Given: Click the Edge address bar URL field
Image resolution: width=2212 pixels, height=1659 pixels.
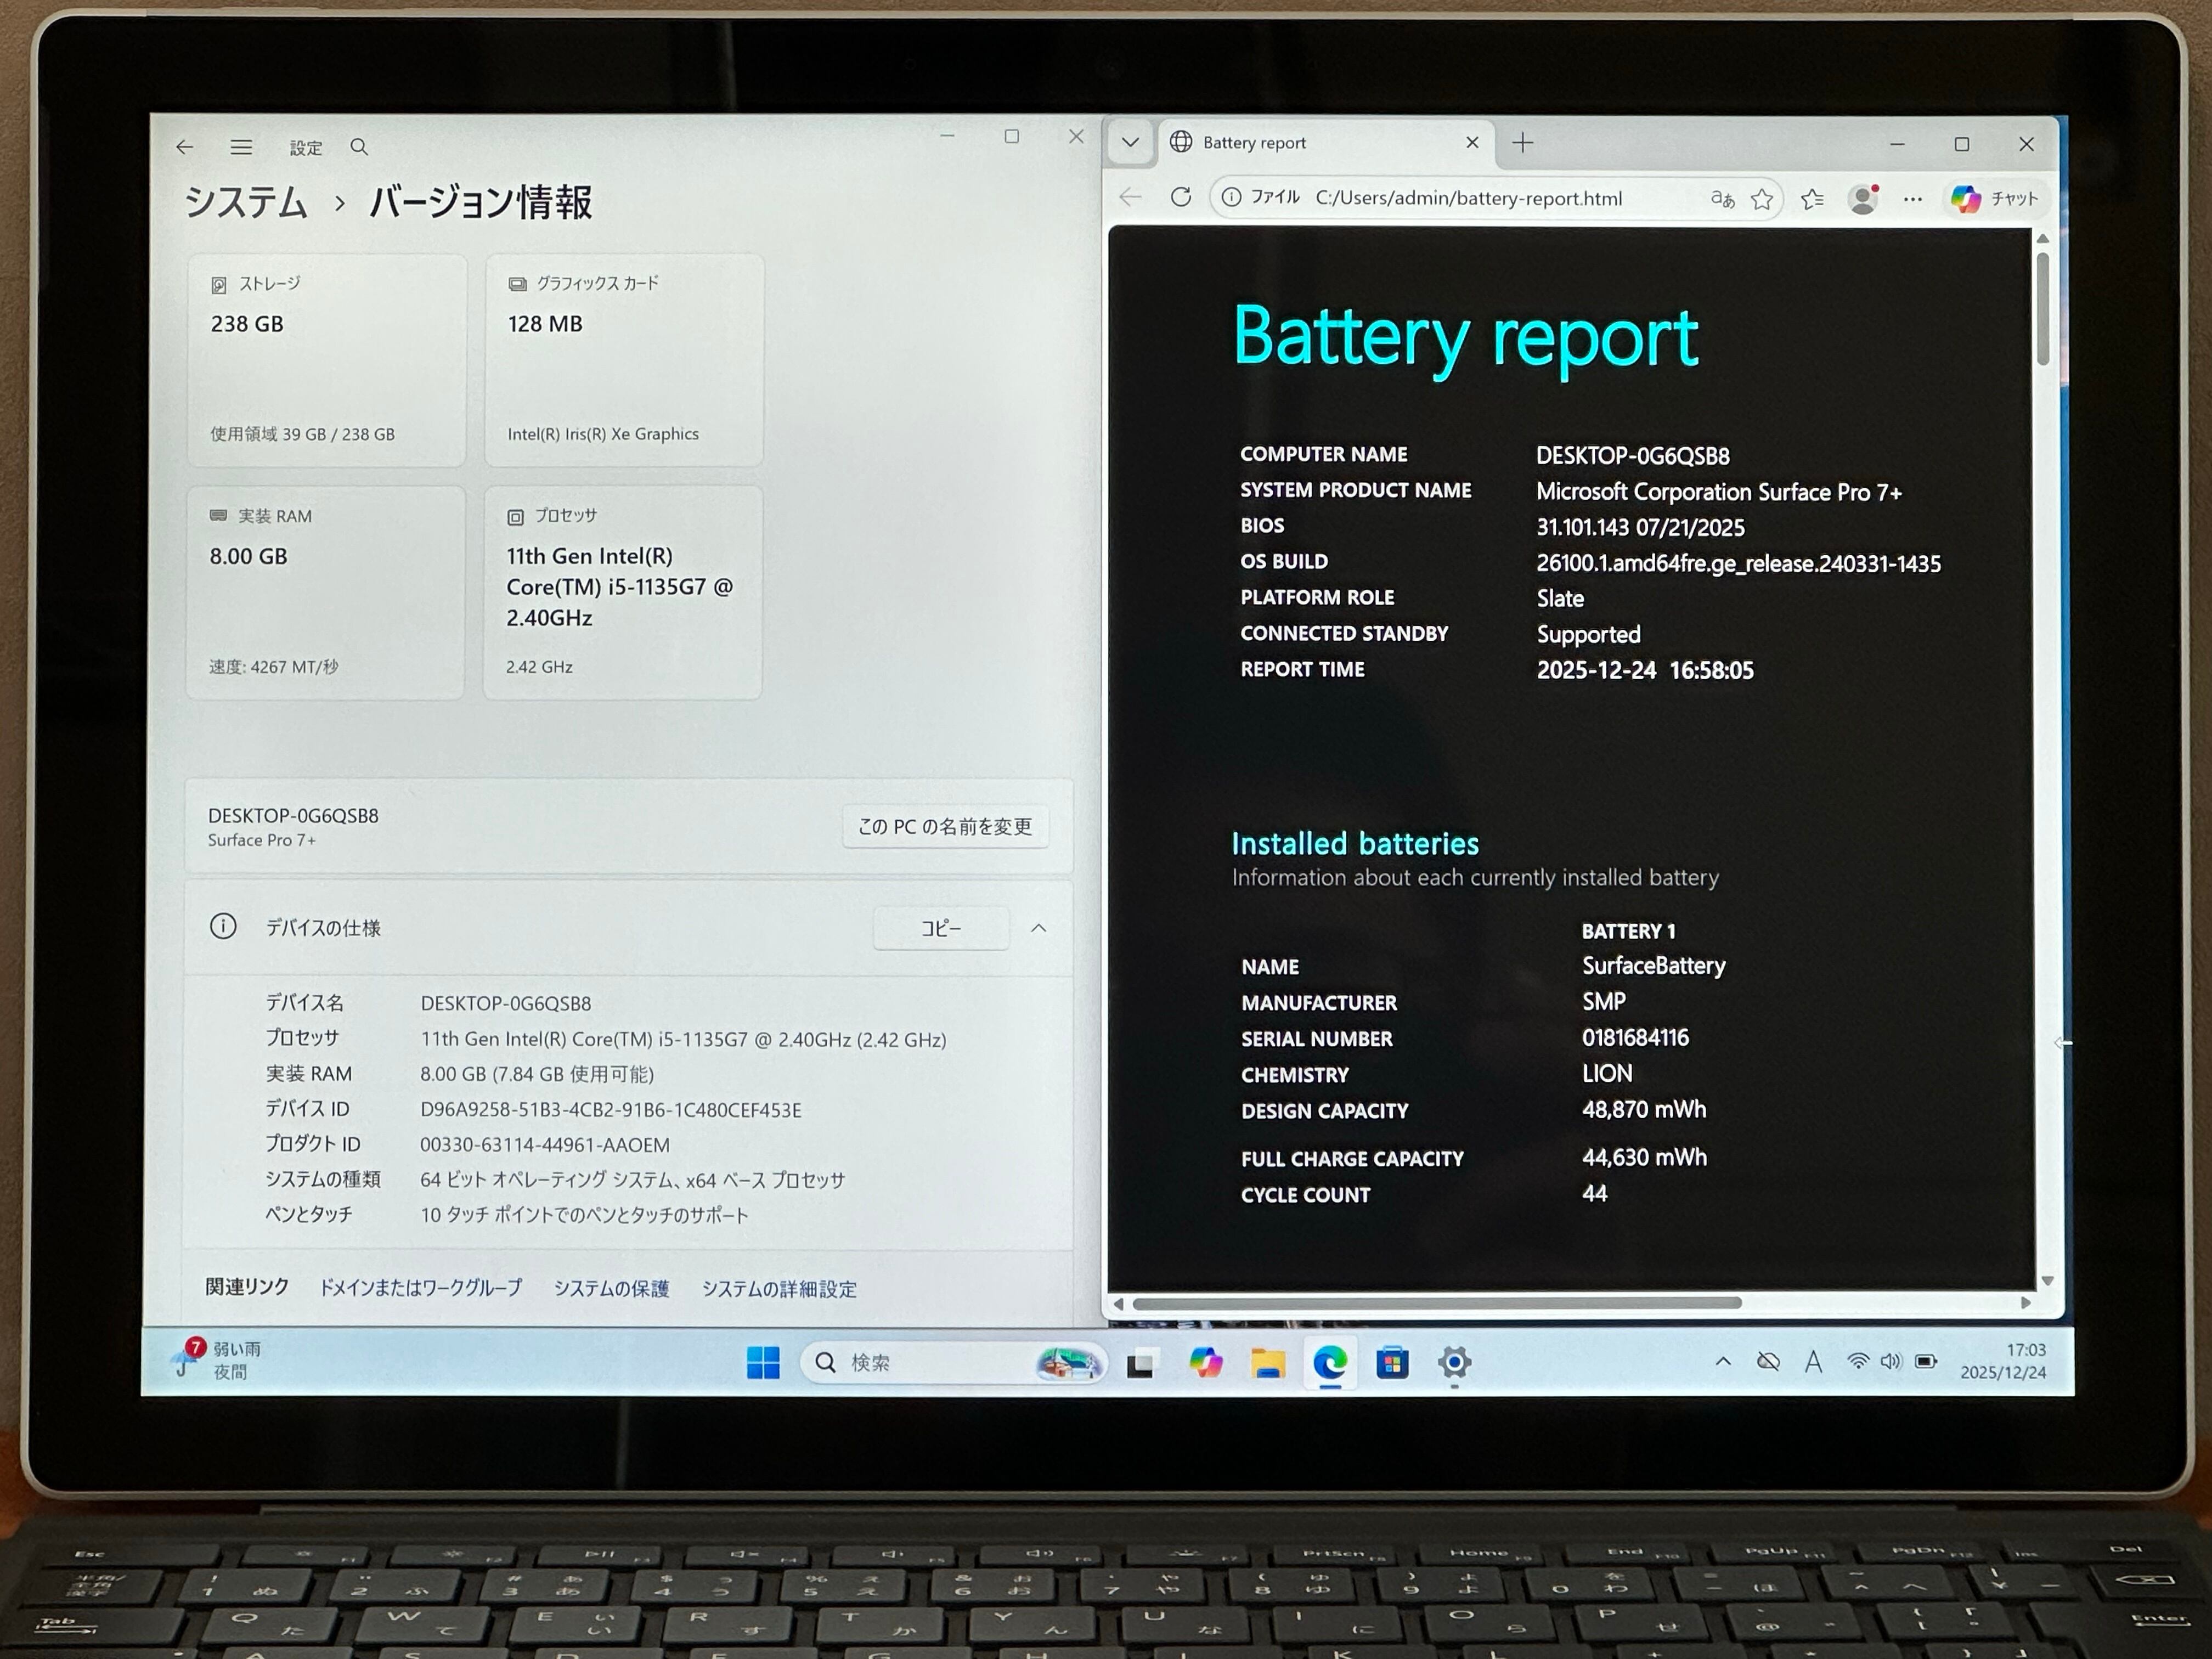Looking at the screenshot, I should click(x=1468, y=198).
